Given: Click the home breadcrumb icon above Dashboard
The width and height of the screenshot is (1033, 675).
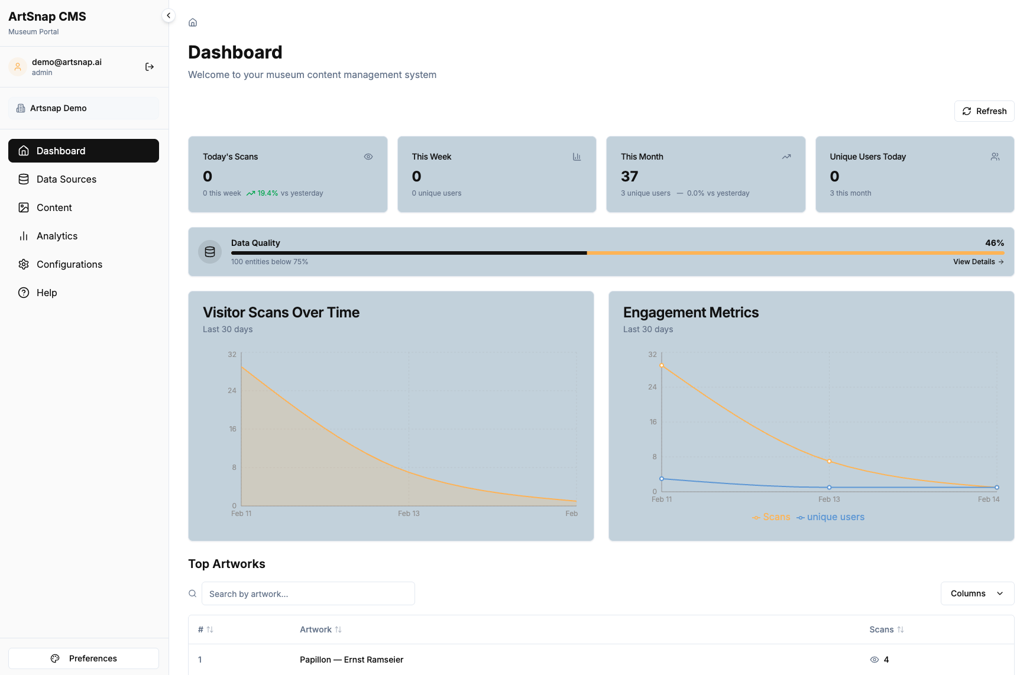Looking at the screenshot, I should tap(192, 22).
